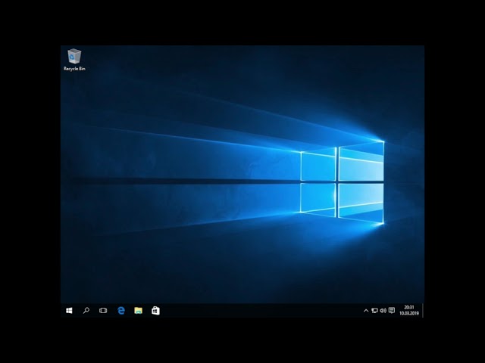Launch Microsoft Edge from taskbar
Image resolution: width=485 pixels, height=363 pixels.
pos(121,311)
